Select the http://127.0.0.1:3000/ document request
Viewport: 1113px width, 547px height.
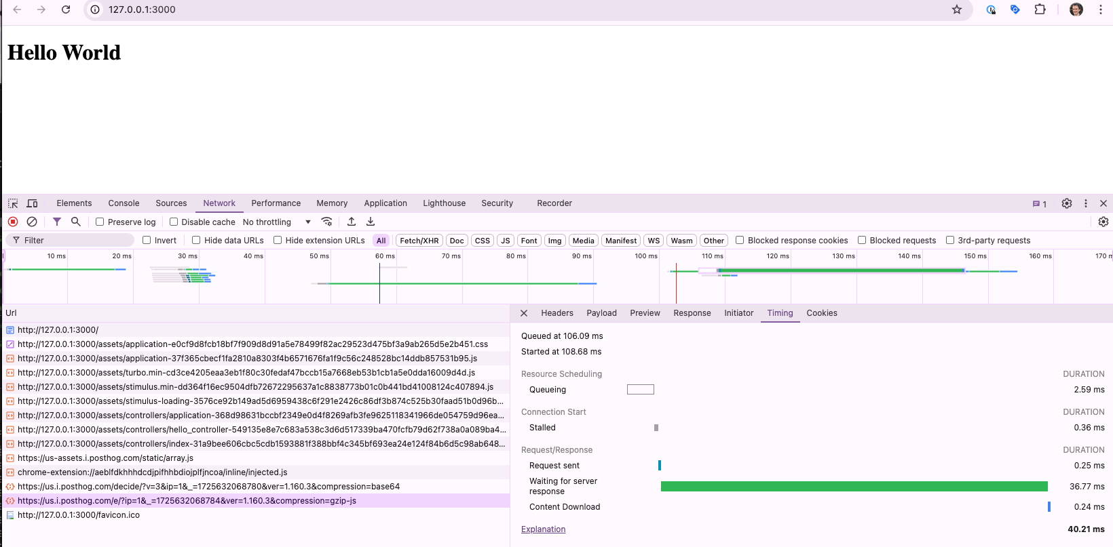[255, 330]
